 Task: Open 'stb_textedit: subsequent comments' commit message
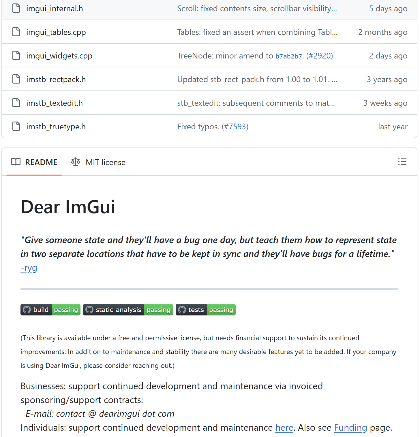(x=256, y=103)
